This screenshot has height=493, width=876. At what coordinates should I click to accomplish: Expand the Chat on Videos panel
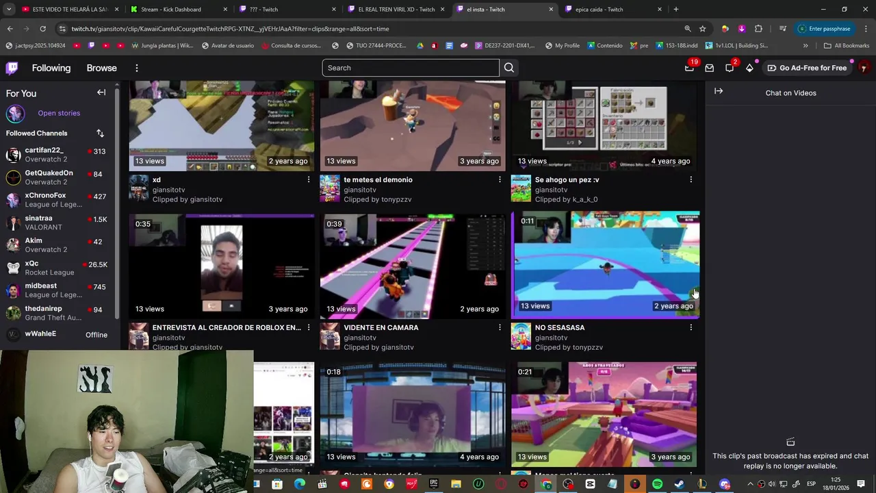coord(719,90)
